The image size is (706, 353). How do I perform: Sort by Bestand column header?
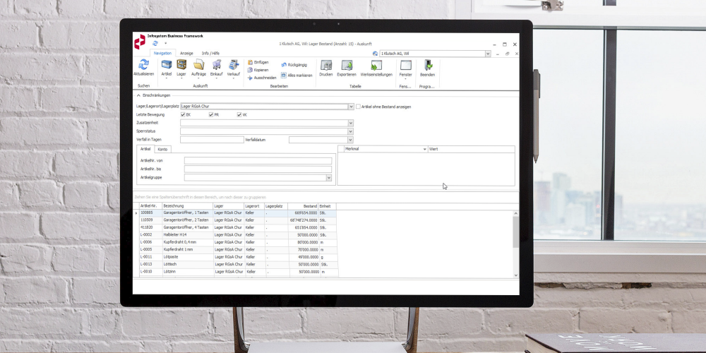[303, 205]
